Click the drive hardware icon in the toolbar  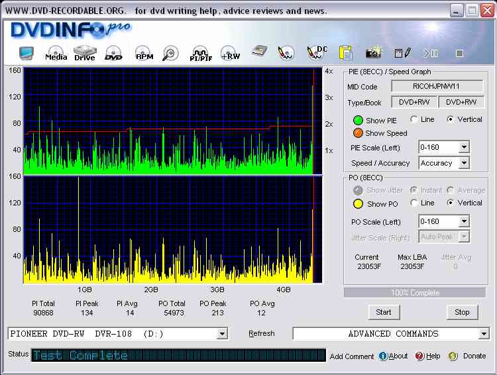(259, 52)
